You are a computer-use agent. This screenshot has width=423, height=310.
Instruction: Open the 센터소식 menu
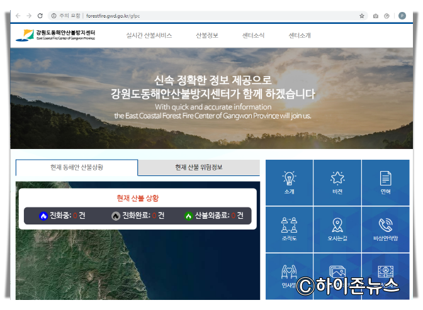pos(253,35)
